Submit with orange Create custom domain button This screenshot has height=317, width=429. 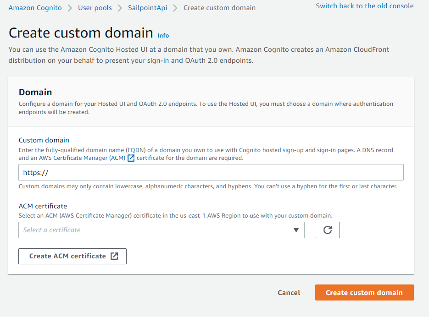tap(364, 293)
